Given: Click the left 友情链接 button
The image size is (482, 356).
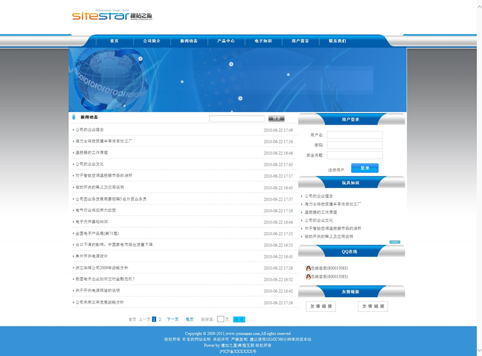Looking at the screenshot, I should 321,307.
